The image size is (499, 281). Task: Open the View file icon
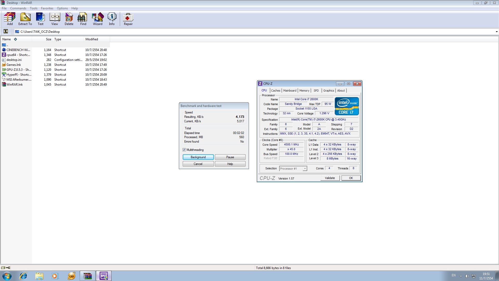pyautogui.click(x=55, y=19)
